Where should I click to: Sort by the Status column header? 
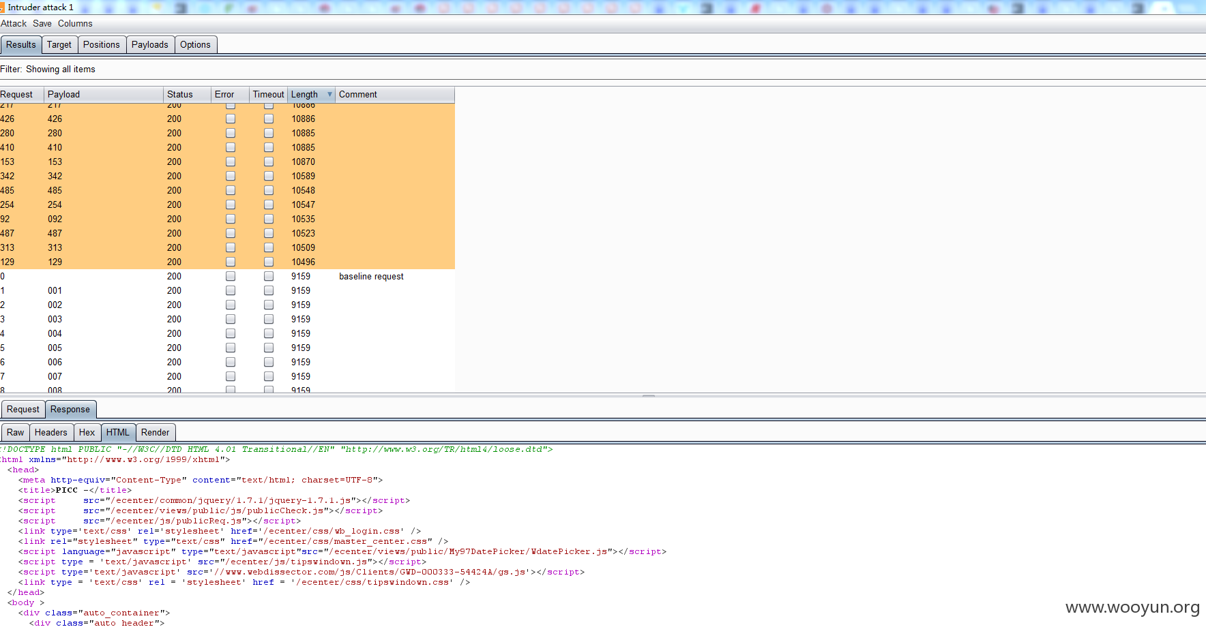(x=188, y=95)
